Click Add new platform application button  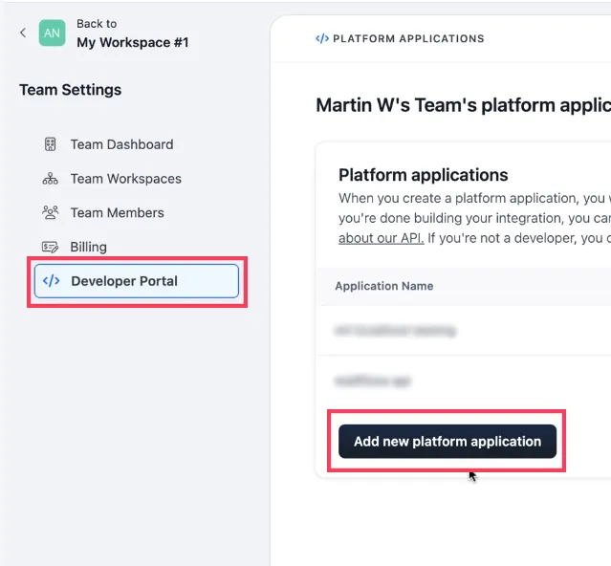click(447, 442)
